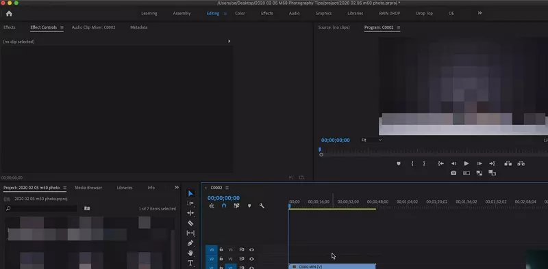Expand Effect Controls timeline arrow

[229, 41]
